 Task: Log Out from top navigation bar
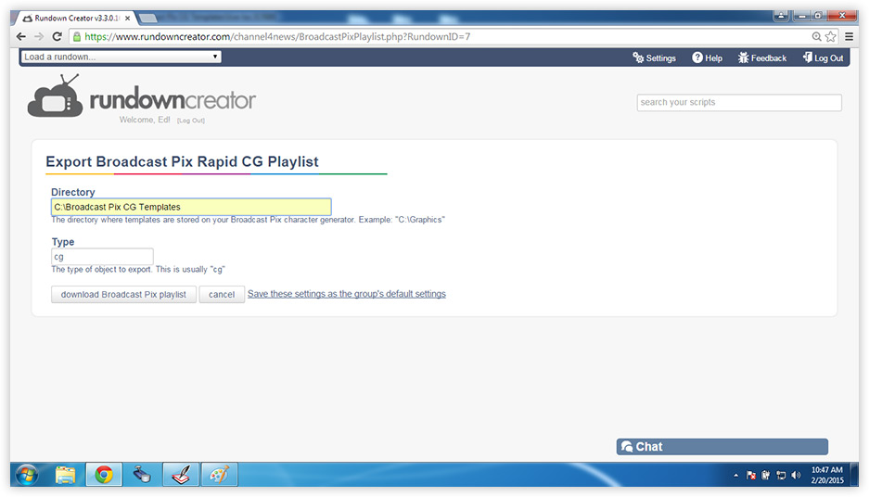tap(823, 57)
